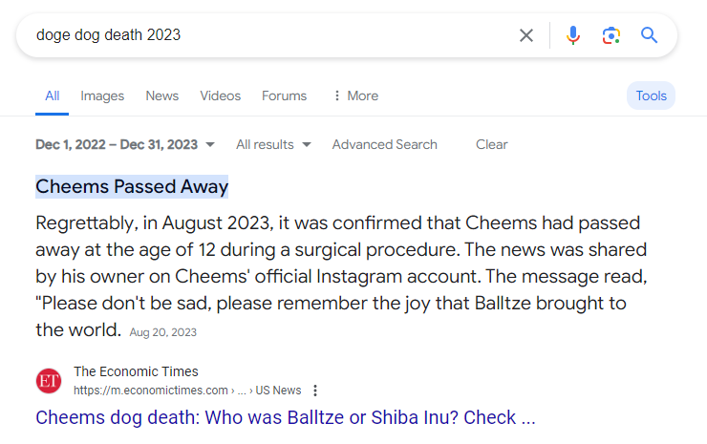Open the Videos results tab
This screenshot has height=444, width=707.
(x=220, y=95)
